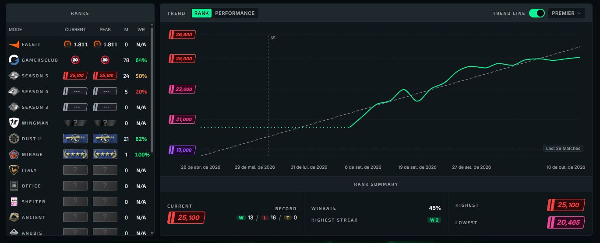Click the GamersClub 78 matches count

(126, 60)
